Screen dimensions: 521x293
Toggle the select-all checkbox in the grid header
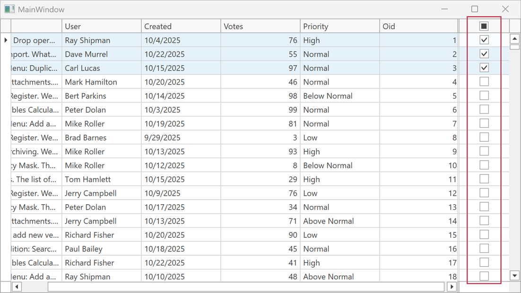(484, 26)
